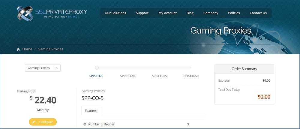Click the Gaming Proxies breadcrumb link
Image resolution: width=300 pixels, height=129 pixels.
pyautogui.click(x=50, y=49)
